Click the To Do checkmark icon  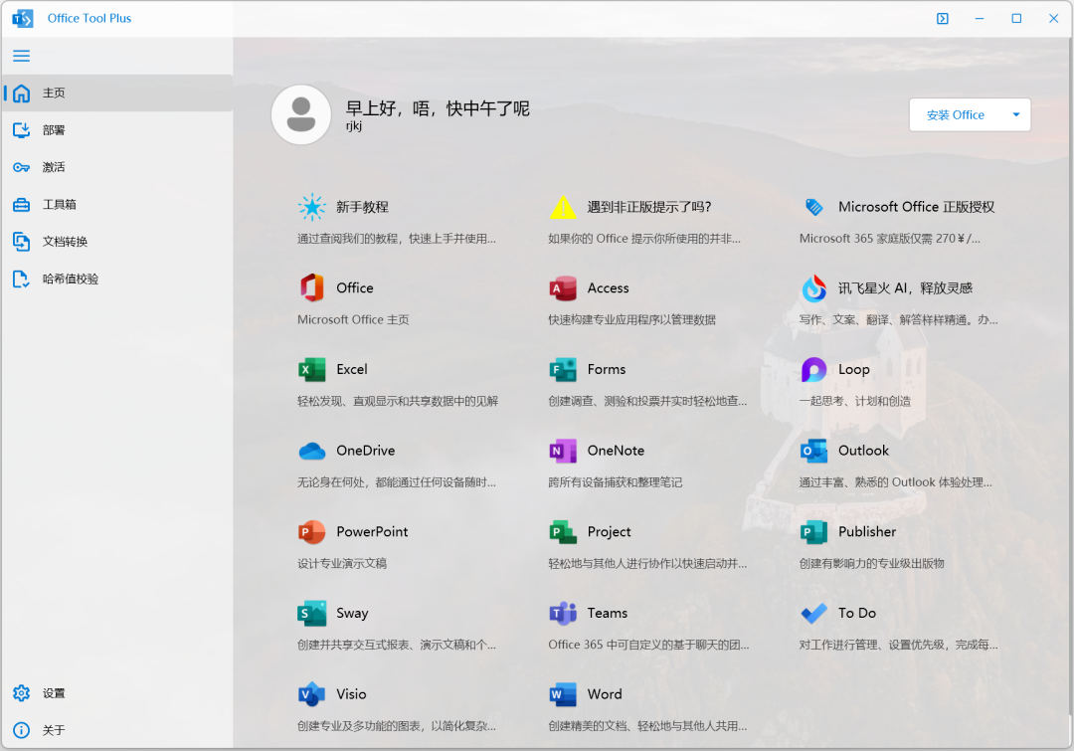click(813, 613)
